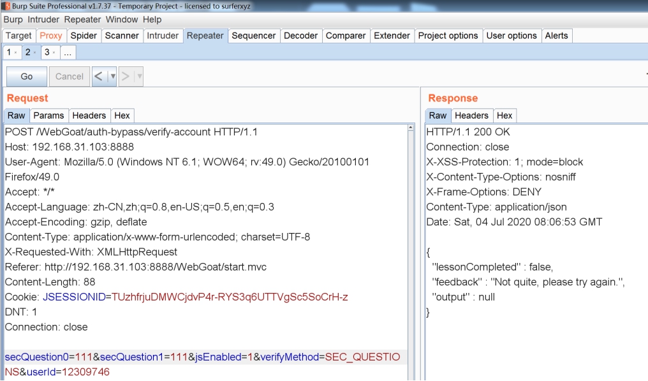Select the Response Raw view tab
Viewport: 648px width, 381px height.
pos(438,116)
